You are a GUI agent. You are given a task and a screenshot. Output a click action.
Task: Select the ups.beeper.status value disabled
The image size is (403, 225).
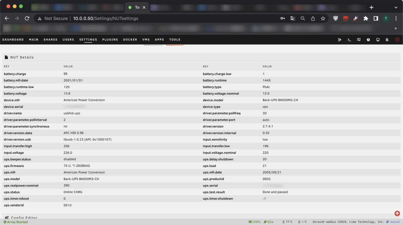(70, 159)
